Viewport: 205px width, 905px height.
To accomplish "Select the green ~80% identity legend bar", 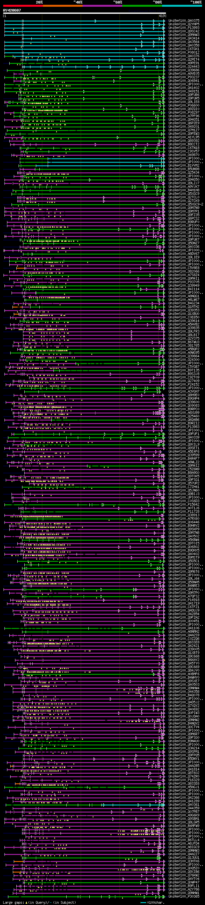I will point(142,6).
